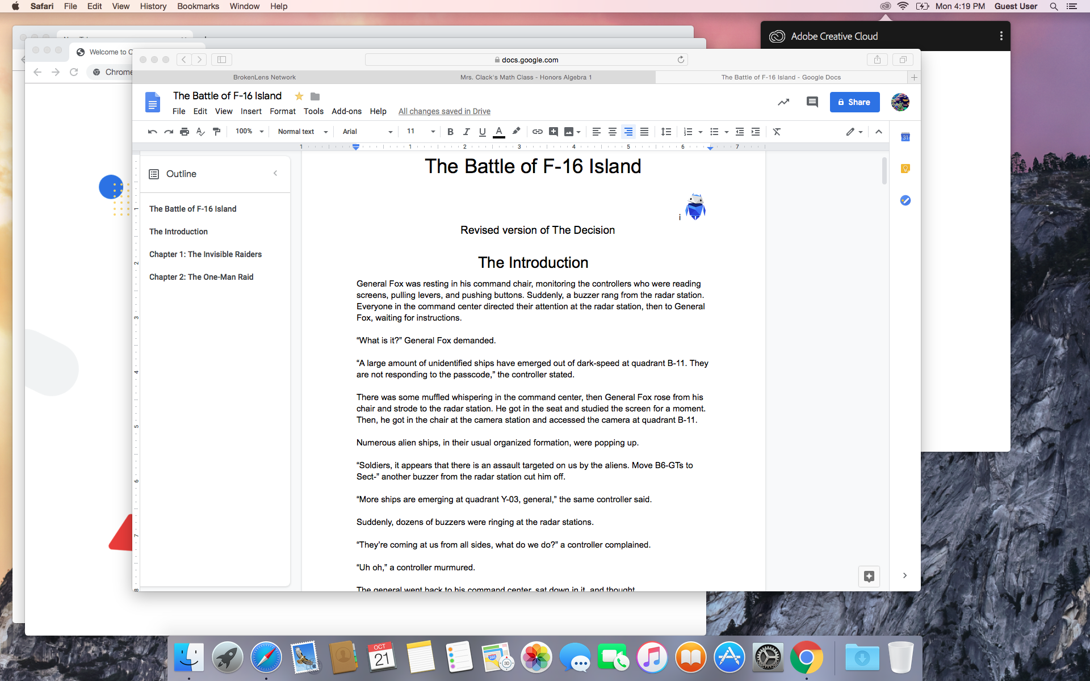
Task: Open the font size 11 dropdown
Action: pos(421,132)
